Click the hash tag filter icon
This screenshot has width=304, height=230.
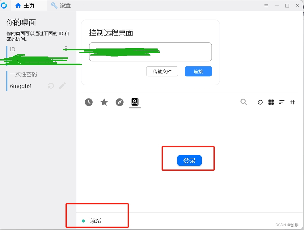click(293, 102)
